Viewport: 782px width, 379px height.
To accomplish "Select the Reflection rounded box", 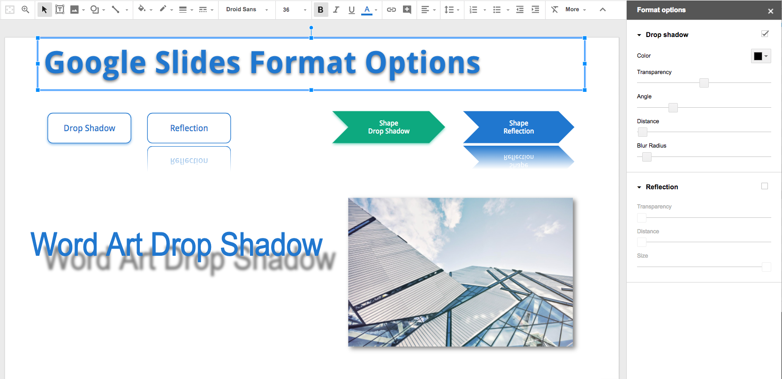I will pos(189,128).
